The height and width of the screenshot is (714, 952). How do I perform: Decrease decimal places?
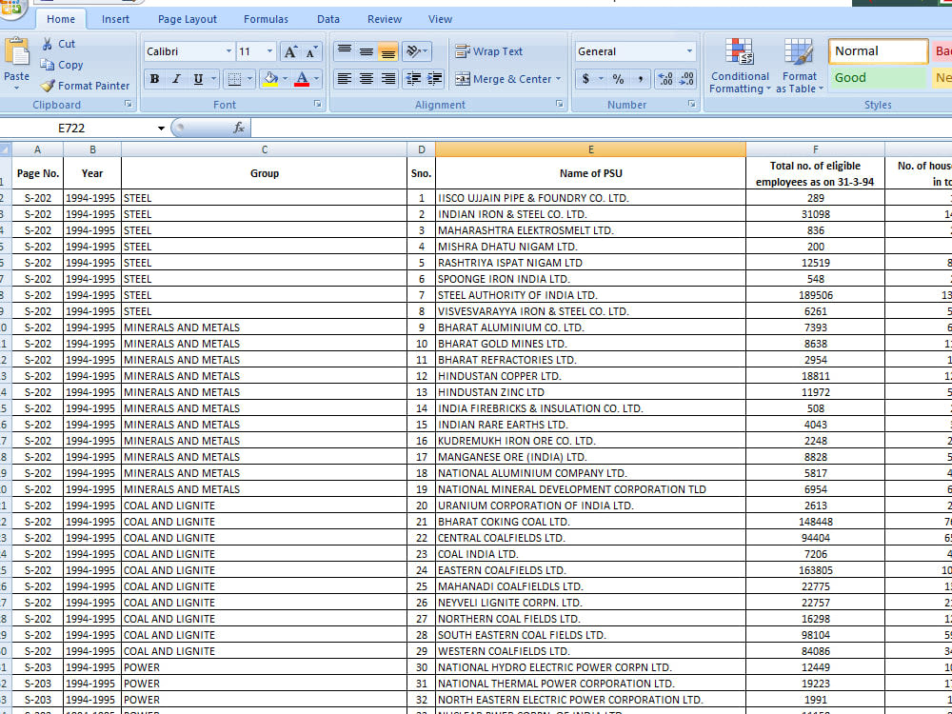686,79
